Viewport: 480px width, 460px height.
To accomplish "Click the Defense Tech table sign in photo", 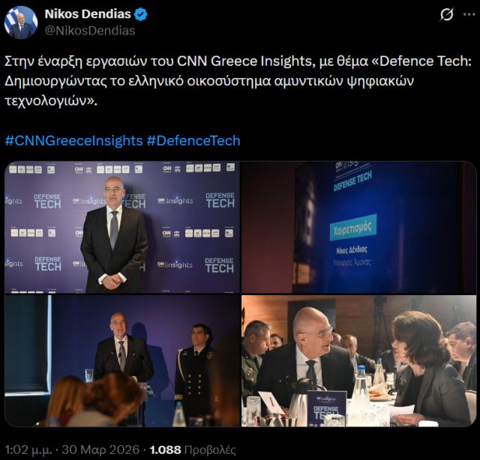I will click(x=326, y=408).
